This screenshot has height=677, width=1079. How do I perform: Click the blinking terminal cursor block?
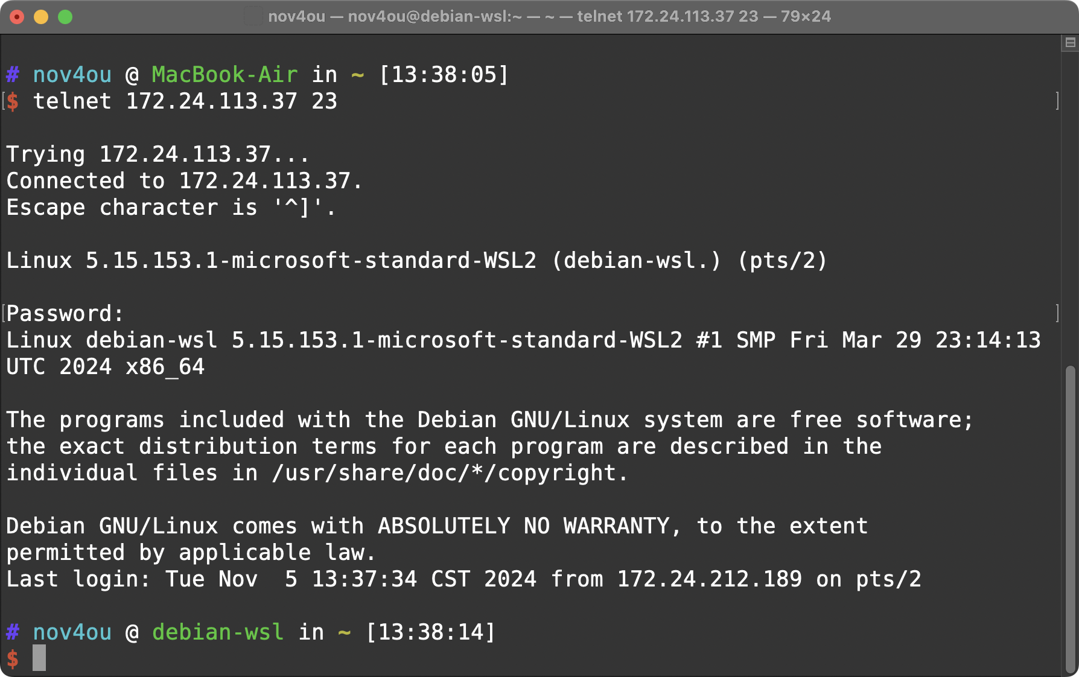point(40,658)
